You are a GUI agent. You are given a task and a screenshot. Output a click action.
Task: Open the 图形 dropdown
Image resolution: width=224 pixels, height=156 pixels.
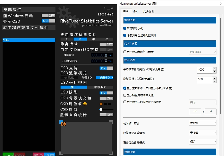coord(203,102)
